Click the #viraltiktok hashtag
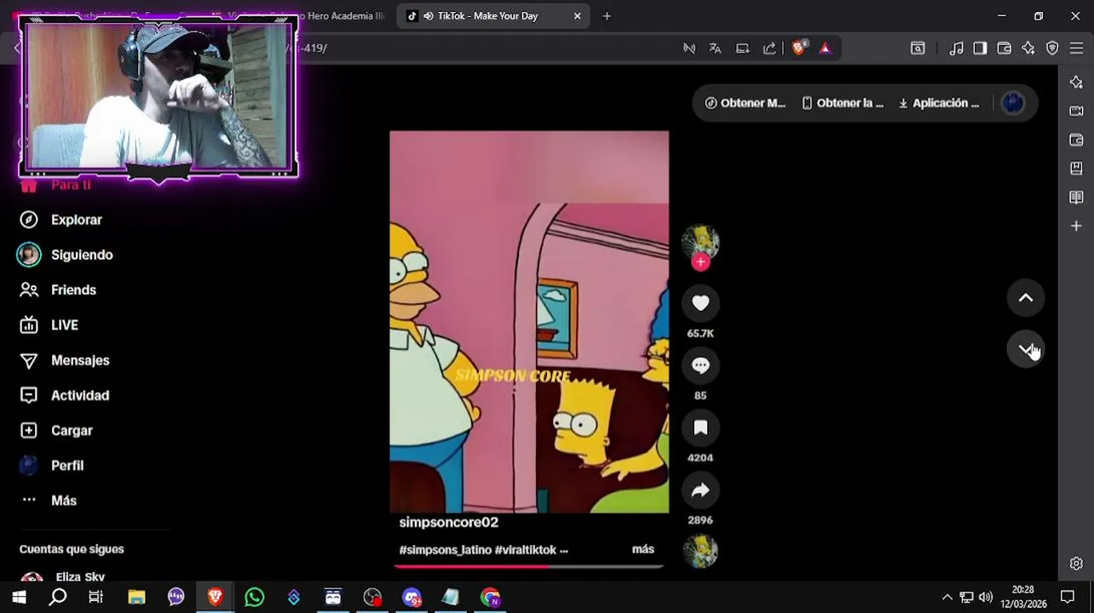The height and width of the screenshot is (613, 1094). coord(525,550)
